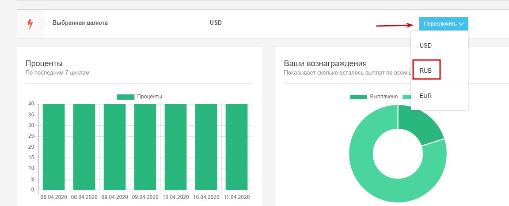Toggle the Проценты legend swatch

pyautogui.click(x=125, y=97)
